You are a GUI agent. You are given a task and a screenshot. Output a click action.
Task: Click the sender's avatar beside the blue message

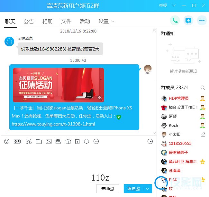click(x=148, y=69)
